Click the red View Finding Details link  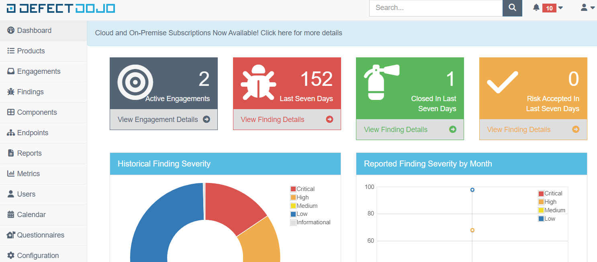click(x=272, y=120)
